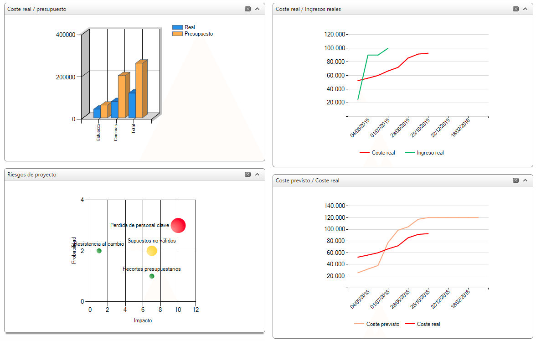Close the 'Riesgos de proyecto' panel
The image size is (536, 341).
click(x=247, y=175)
